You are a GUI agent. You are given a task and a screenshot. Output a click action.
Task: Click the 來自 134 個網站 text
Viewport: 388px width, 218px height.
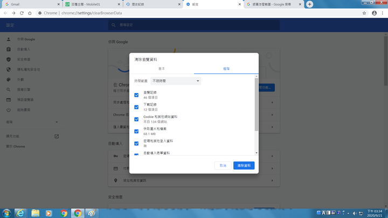point(155,122)
